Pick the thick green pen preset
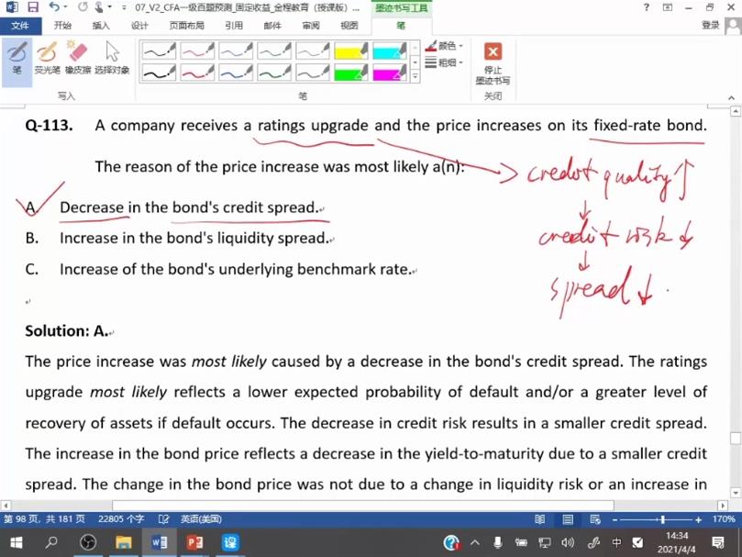Image resolution: width=742 pixels, height=557 pixels. [273, 72]
